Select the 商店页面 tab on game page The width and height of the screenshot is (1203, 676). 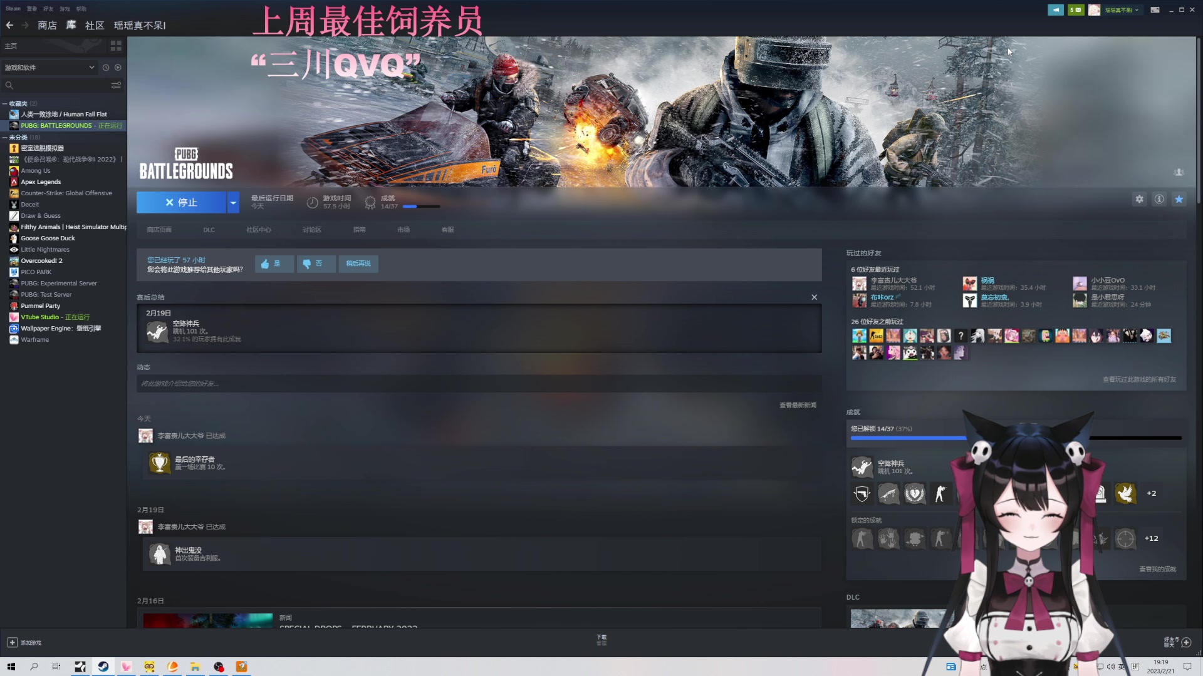coord(160,230)
